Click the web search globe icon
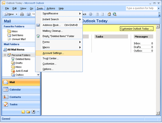162x123 pixels. click(114, 14)
